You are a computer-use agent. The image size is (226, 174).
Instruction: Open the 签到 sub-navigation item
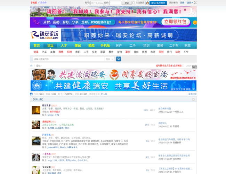pos(161,52)
